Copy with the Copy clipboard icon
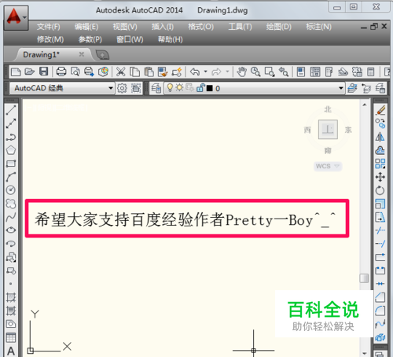Image resolution: width=393 pixels, height=357 pixels. (x=134, y=72)
